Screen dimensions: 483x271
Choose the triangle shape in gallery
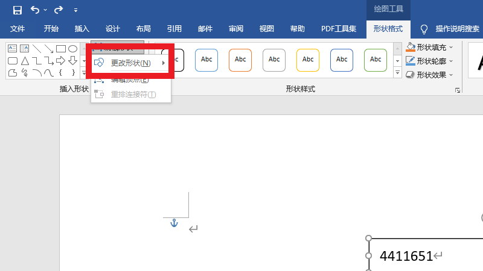point(25,61)
